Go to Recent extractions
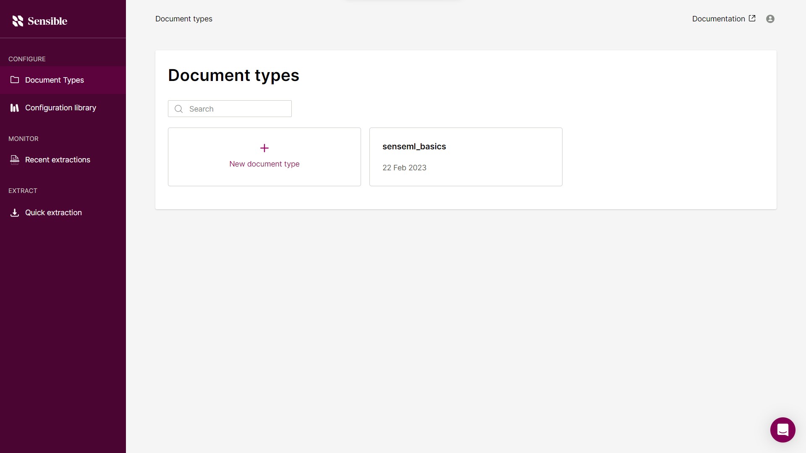The image size is (806, 453). pyautogui.click(x=58, y=160)
